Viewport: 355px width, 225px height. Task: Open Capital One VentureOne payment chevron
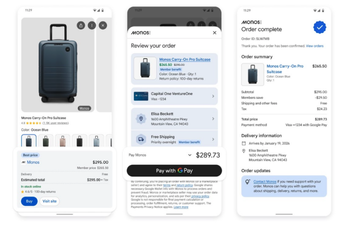(213, 96)
